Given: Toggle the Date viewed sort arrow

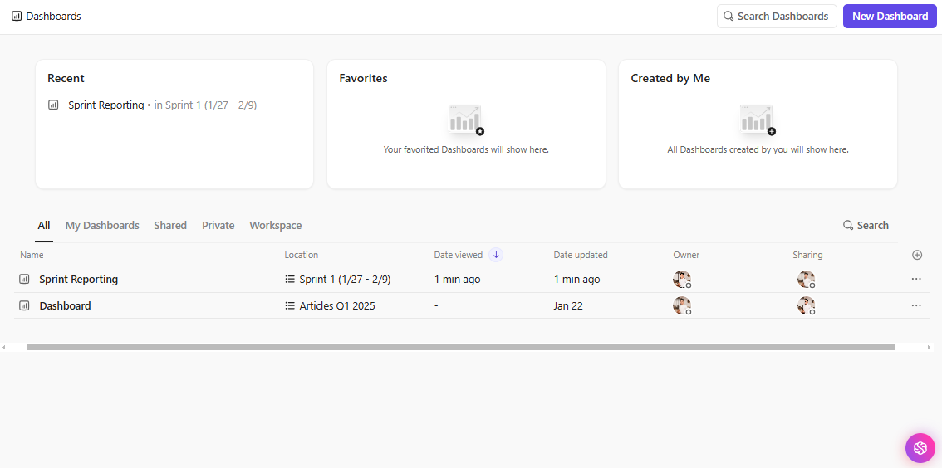Looking at the screenshot, I should (x=496, y=255).
